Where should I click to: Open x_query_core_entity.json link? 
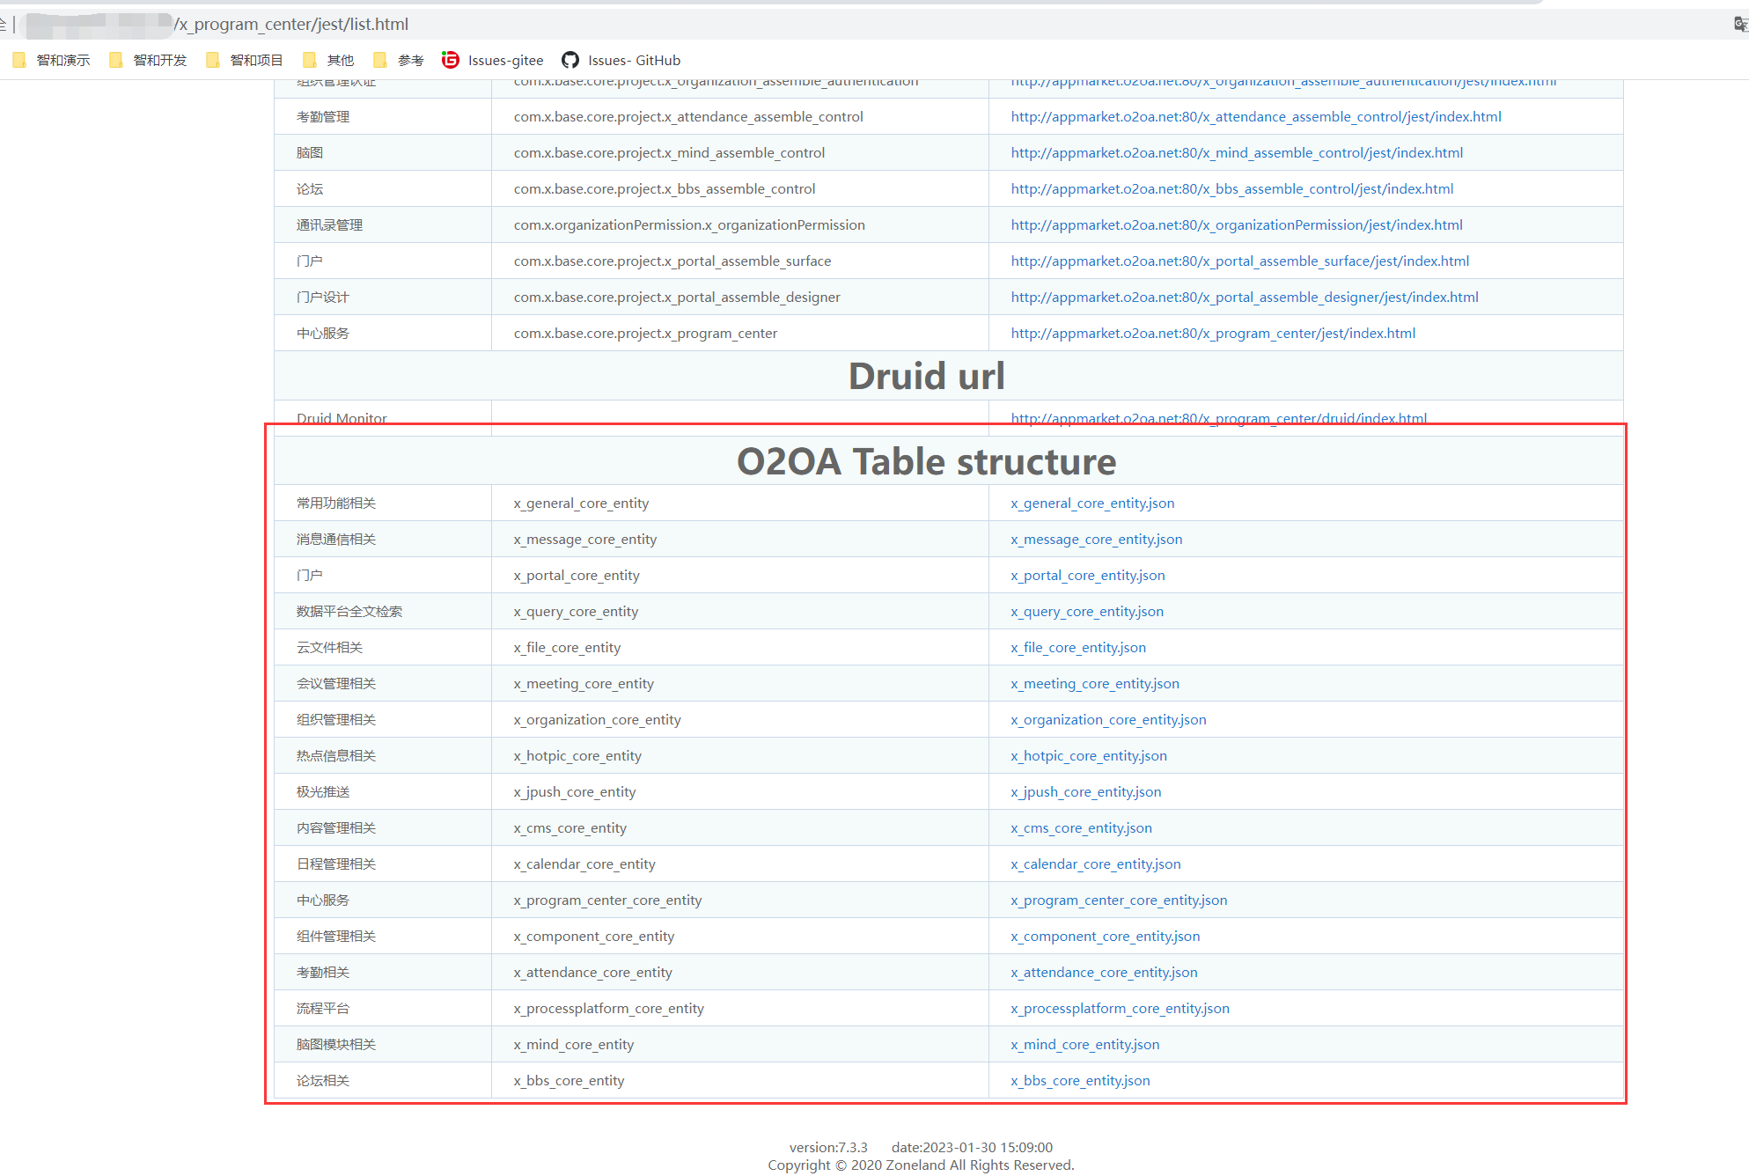(x=1086, y=611)
